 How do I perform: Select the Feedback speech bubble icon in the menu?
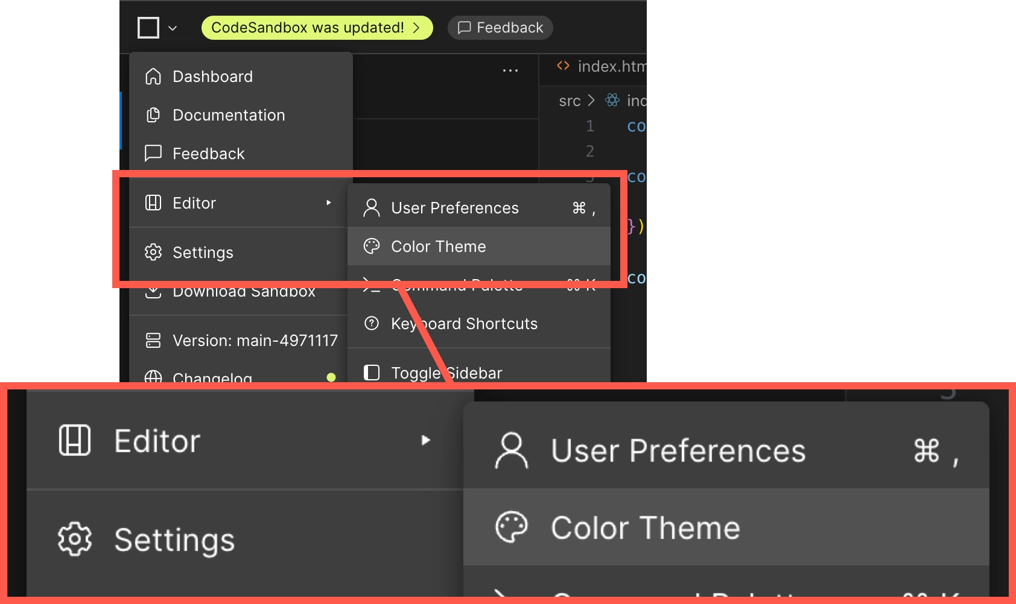pyautogui.click(x=153, y=153)
